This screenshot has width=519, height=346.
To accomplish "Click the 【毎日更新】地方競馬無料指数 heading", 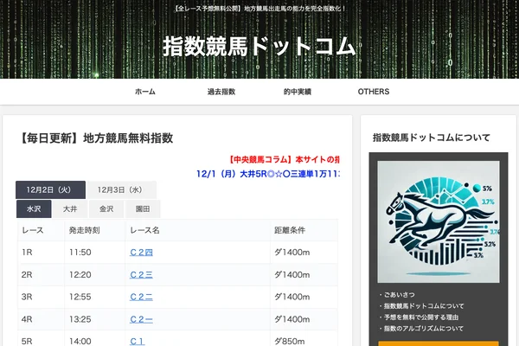I will pyautogui.click(x=95, y=138).
